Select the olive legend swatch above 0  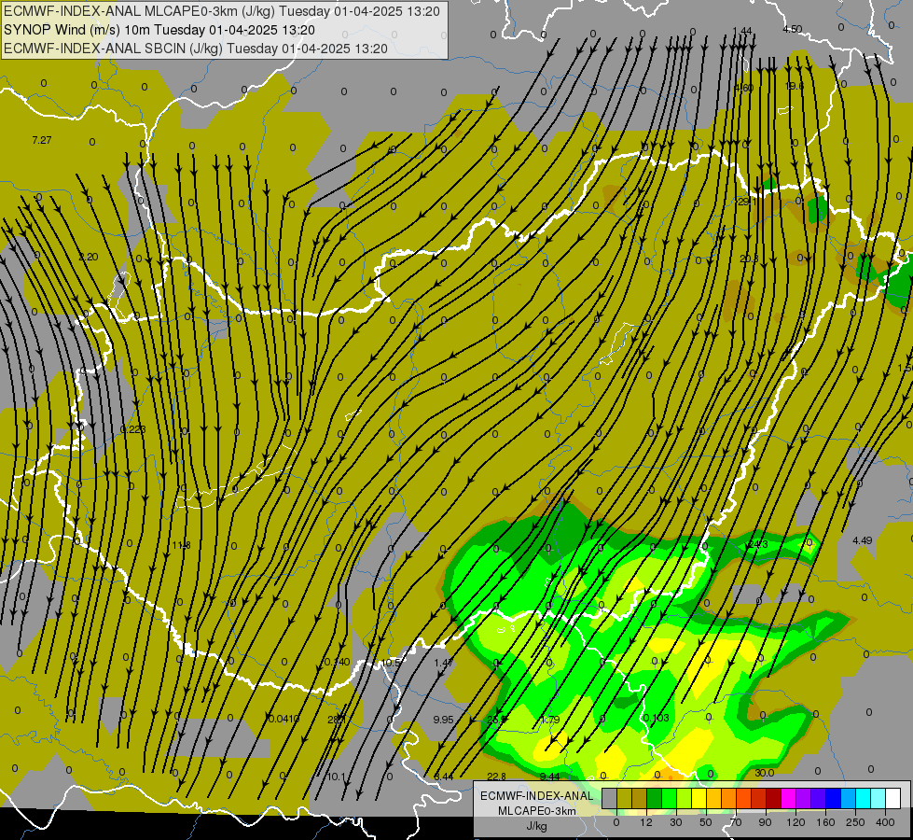tap(624, 799)
